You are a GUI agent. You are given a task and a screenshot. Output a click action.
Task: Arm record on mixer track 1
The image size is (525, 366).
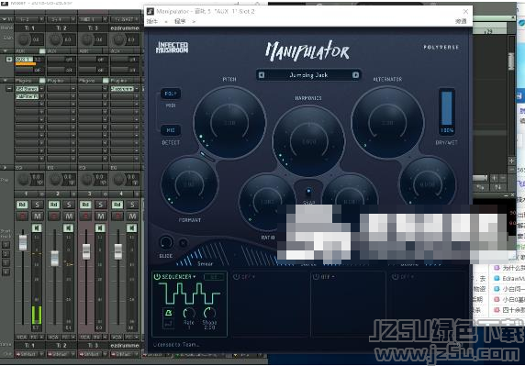22,216
